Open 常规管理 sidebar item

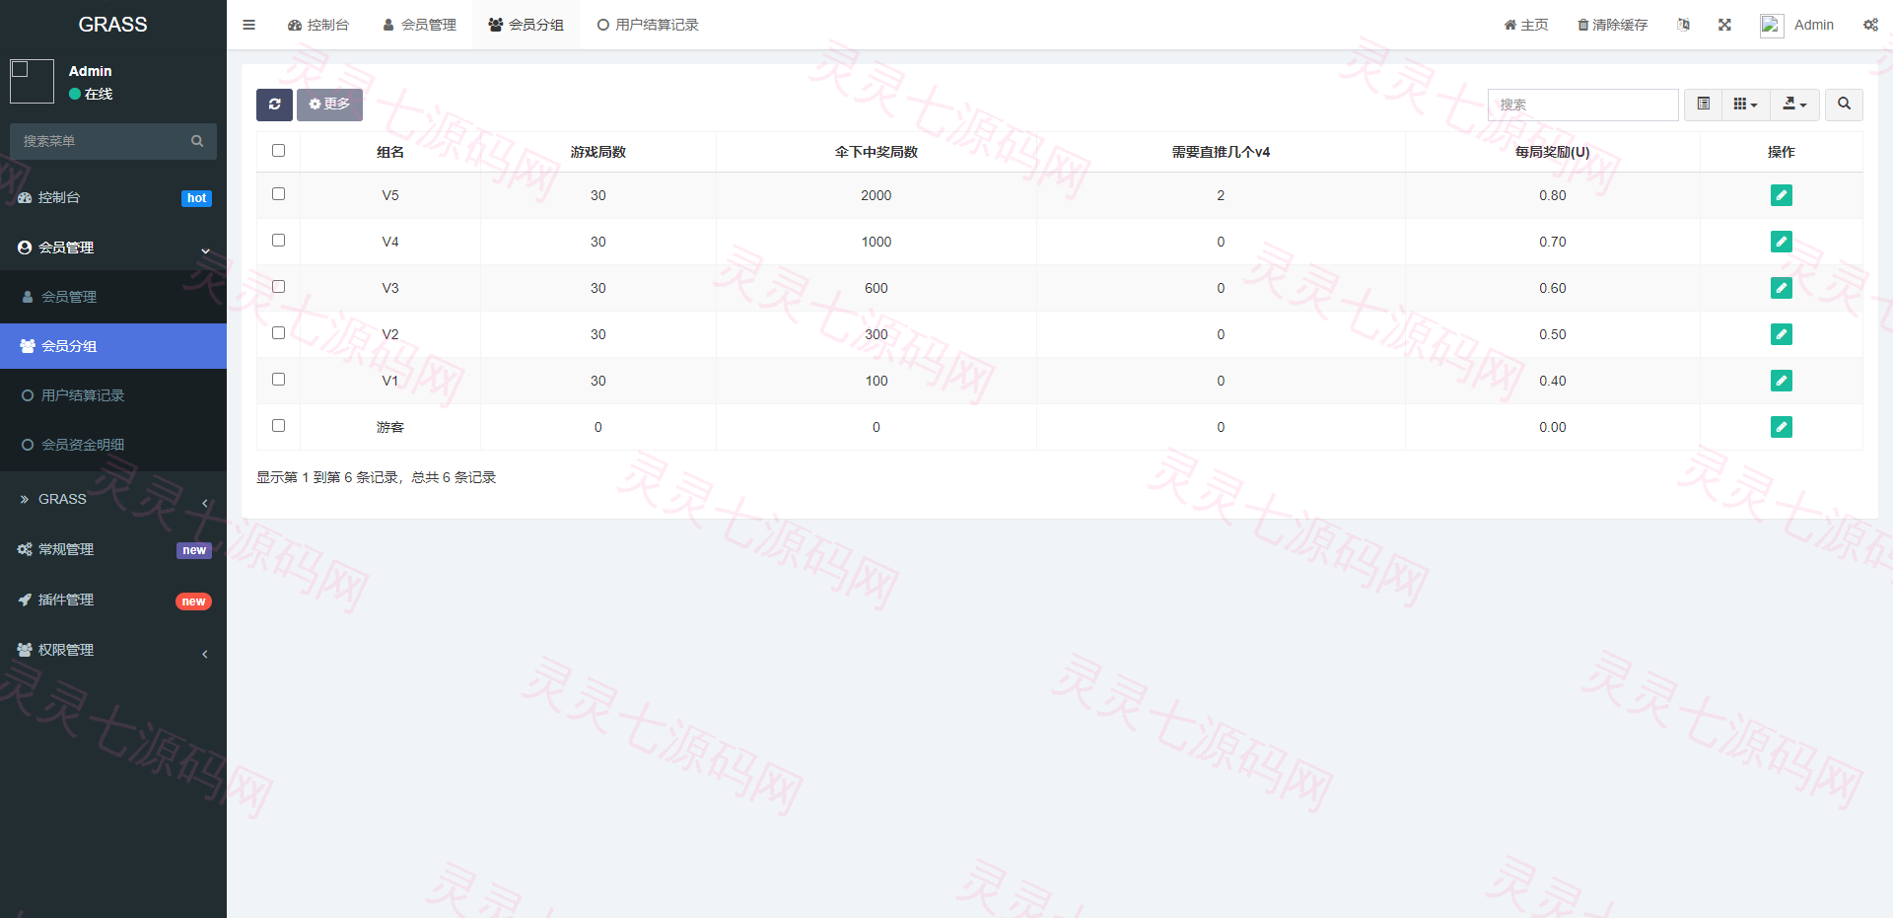click(x=113, y=549)
